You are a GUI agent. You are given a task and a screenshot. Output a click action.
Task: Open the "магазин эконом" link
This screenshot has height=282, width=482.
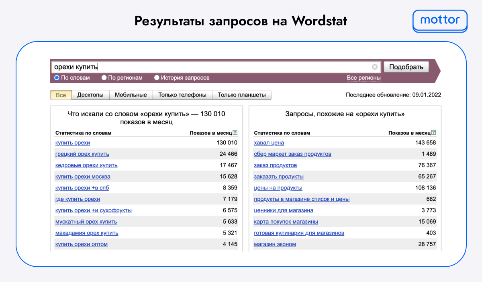click(x=275, y=244)
